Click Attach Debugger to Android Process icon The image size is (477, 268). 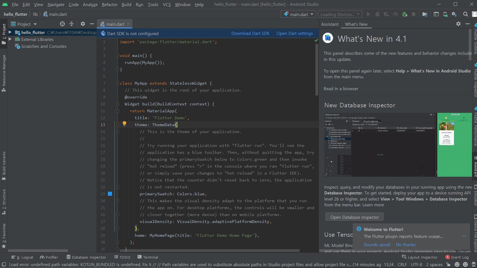point(405,14)
